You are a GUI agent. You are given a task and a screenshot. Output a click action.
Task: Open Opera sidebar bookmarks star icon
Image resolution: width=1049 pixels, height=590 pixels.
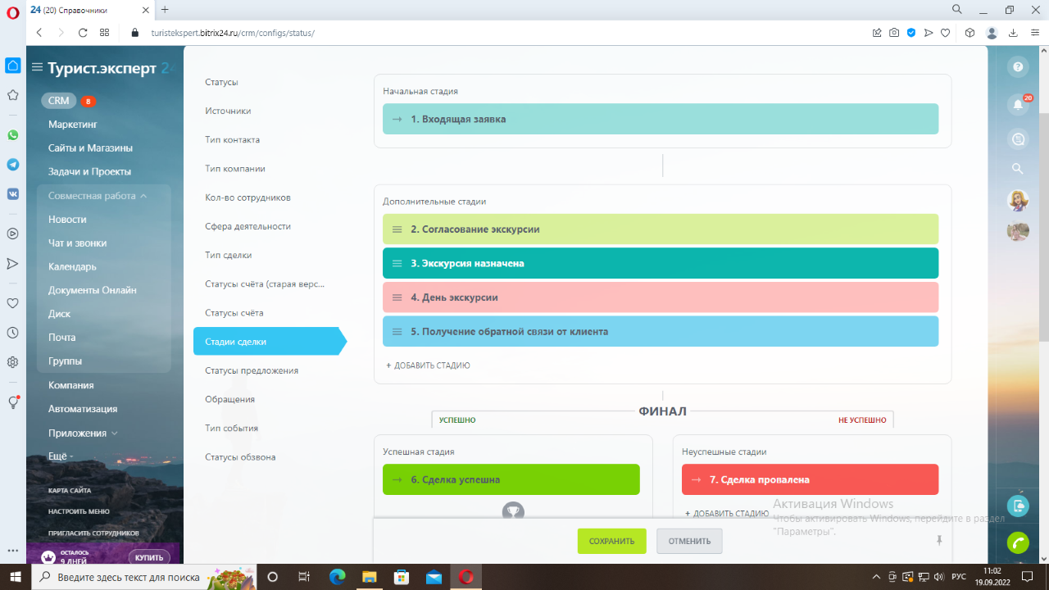(12, 95)
